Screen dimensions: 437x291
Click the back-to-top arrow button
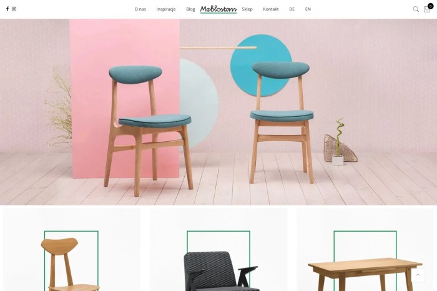pyautogui.click(x=418, y=275)
